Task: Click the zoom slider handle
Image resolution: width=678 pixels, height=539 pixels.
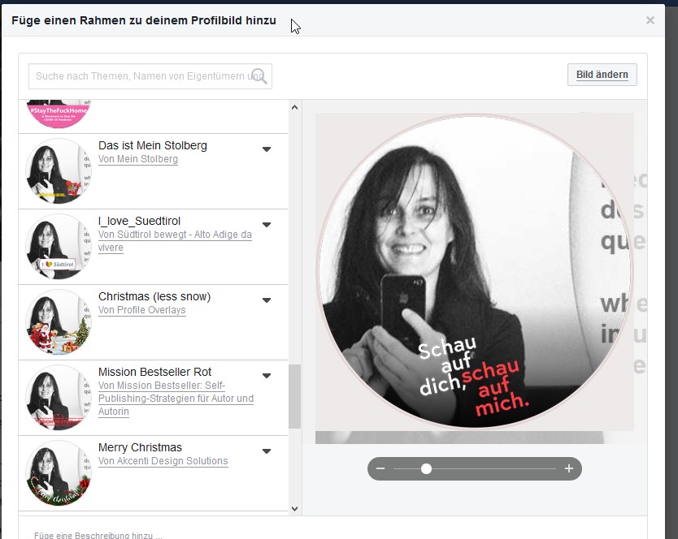Action: (426, 469)
